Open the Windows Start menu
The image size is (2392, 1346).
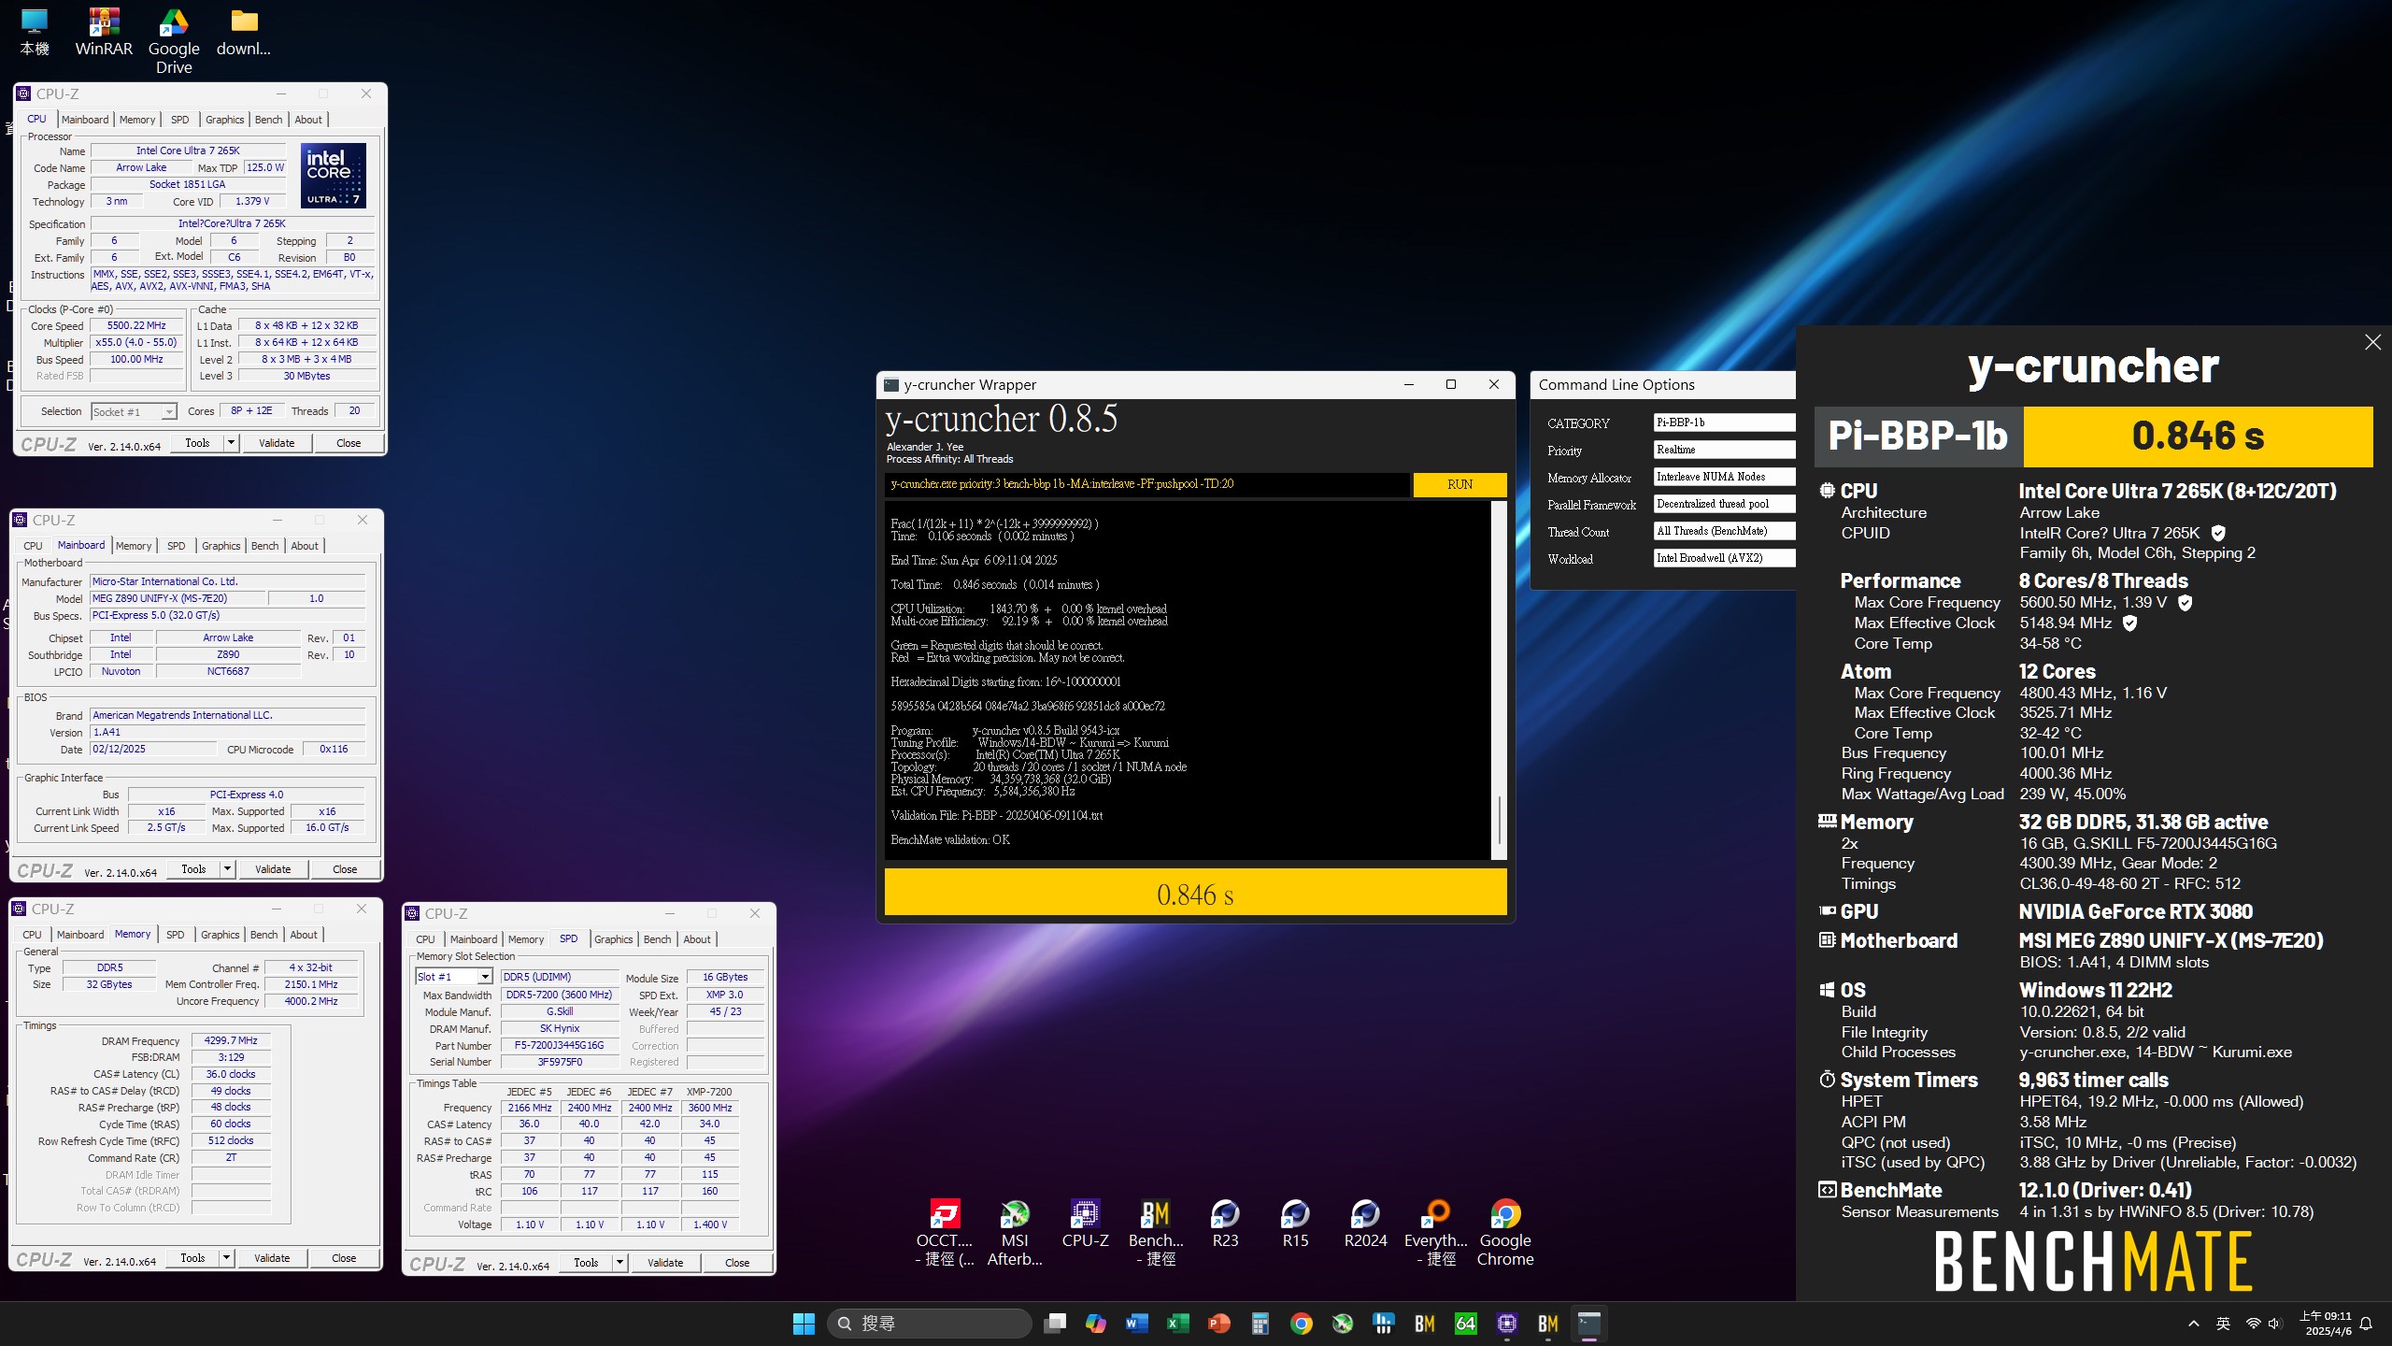[x=804, y=1324]
